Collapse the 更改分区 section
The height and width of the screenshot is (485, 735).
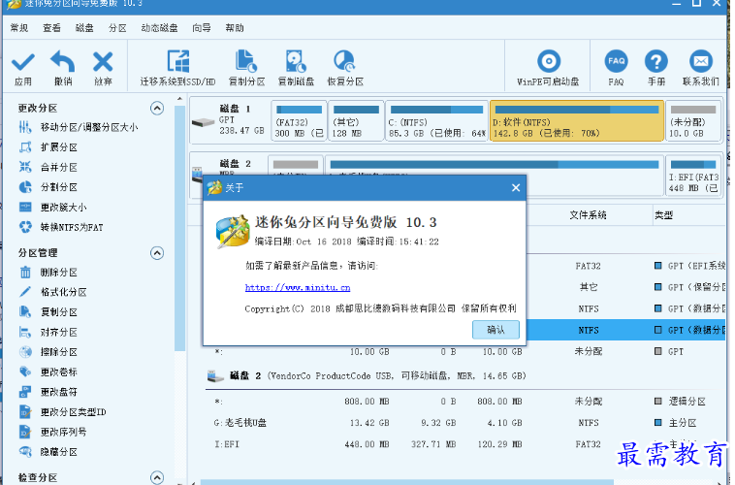click(x=157, y=109)
